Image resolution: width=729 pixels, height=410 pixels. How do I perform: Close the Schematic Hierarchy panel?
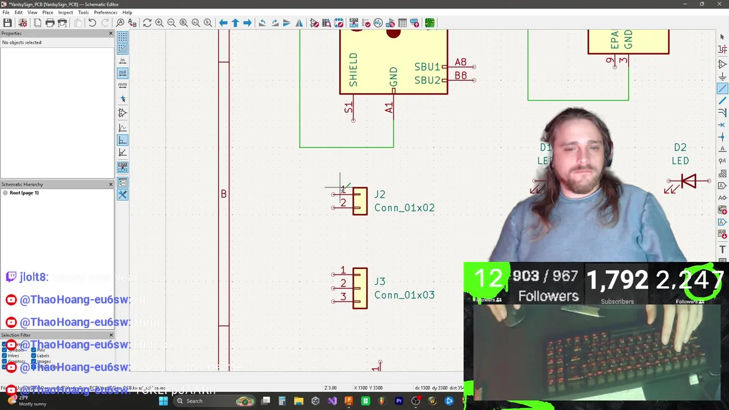[110, 184]
